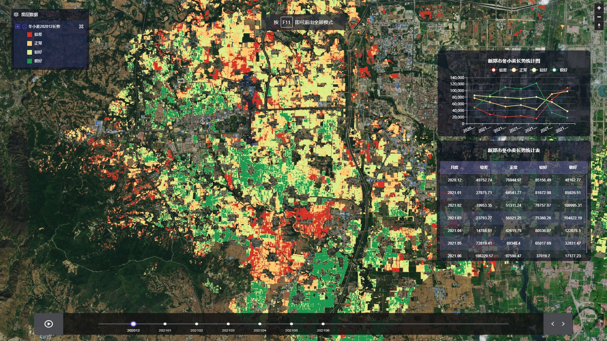Toggle the 冬小麦202012长势 layer checkbox
This screenshot has height=341, width=607.
coord(18,27)
